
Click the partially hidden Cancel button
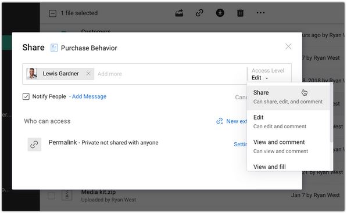(x=241, y=98)
